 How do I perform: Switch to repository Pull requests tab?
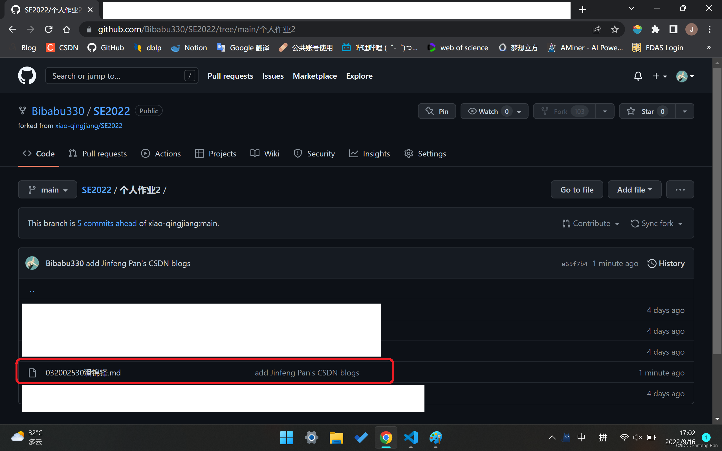point(98,154)
